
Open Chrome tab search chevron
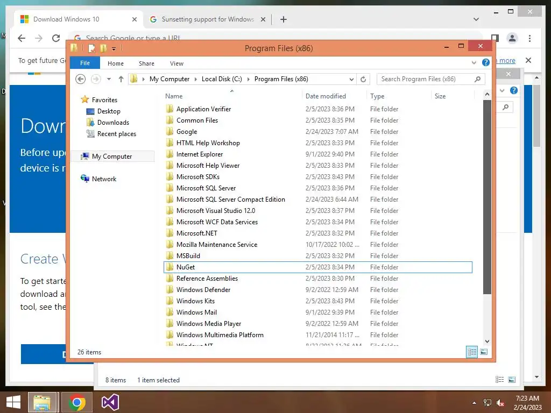(x=476, y=19)
